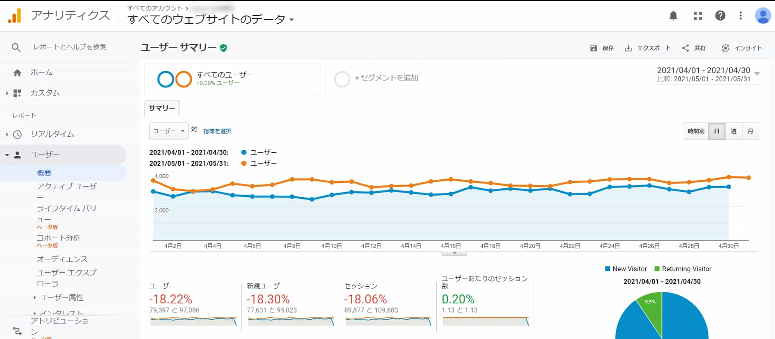Click the blue New Visitor legend square
The width and height of the screenshot is (775, 339).
[608, 269]
